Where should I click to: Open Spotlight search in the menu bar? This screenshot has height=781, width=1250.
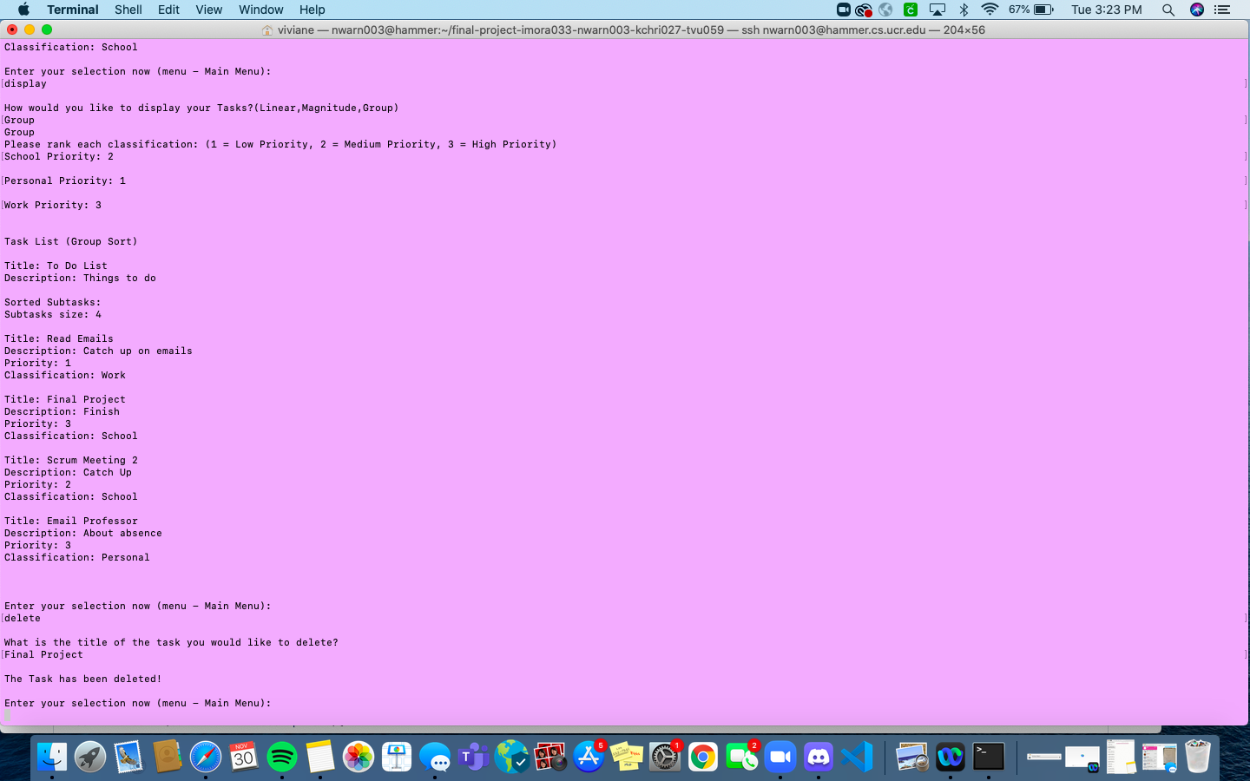[1168, 10]
